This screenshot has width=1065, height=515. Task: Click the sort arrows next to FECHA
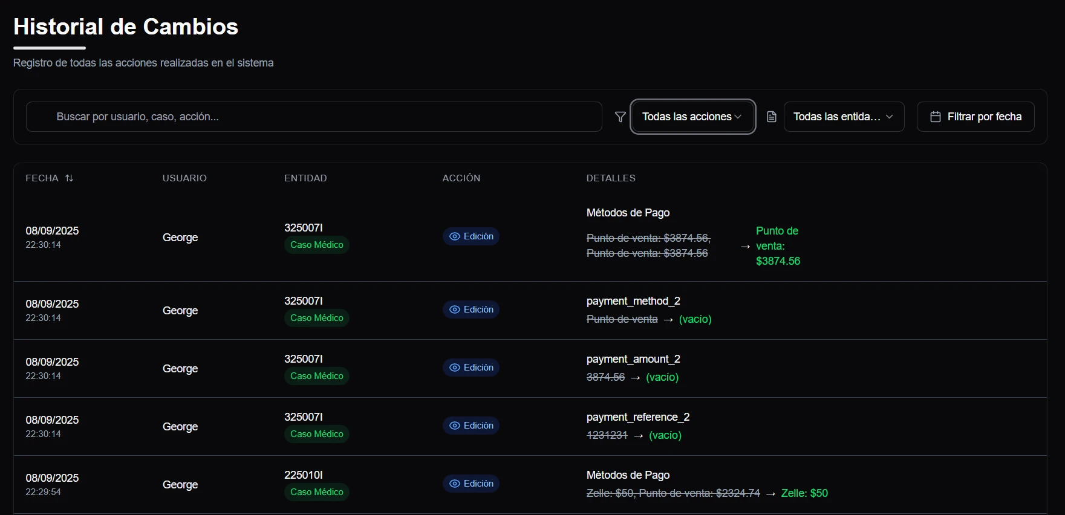(70, 178)
